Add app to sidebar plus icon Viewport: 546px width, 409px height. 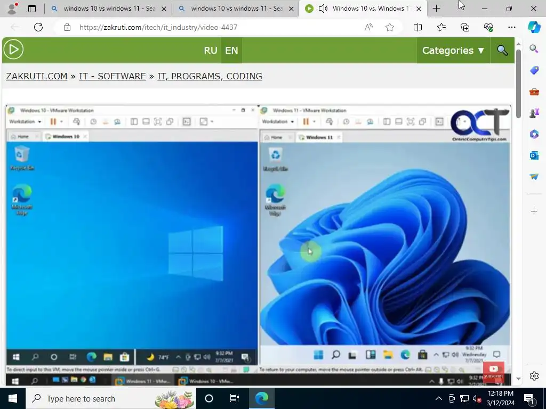click(x=534, y=211)
